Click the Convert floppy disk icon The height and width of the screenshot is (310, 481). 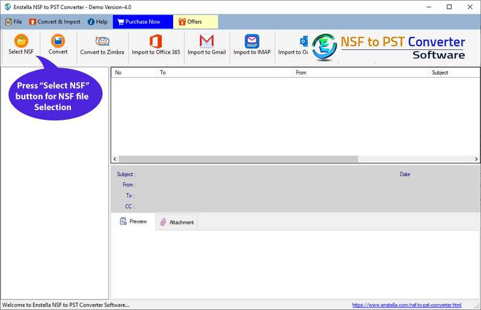[58, 41]
